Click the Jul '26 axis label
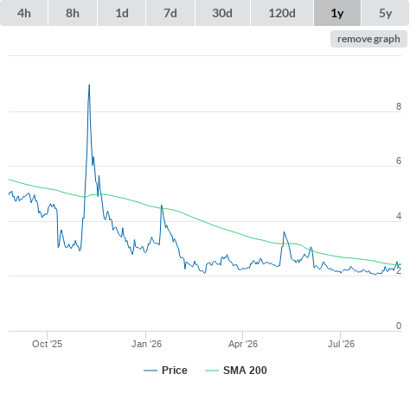The width and height of the screenshot is (410, 393). 341,344
